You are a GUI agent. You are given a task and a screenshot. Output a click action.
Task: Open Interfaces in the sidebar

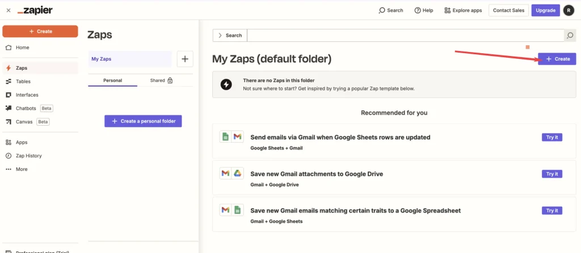point(40,95)
